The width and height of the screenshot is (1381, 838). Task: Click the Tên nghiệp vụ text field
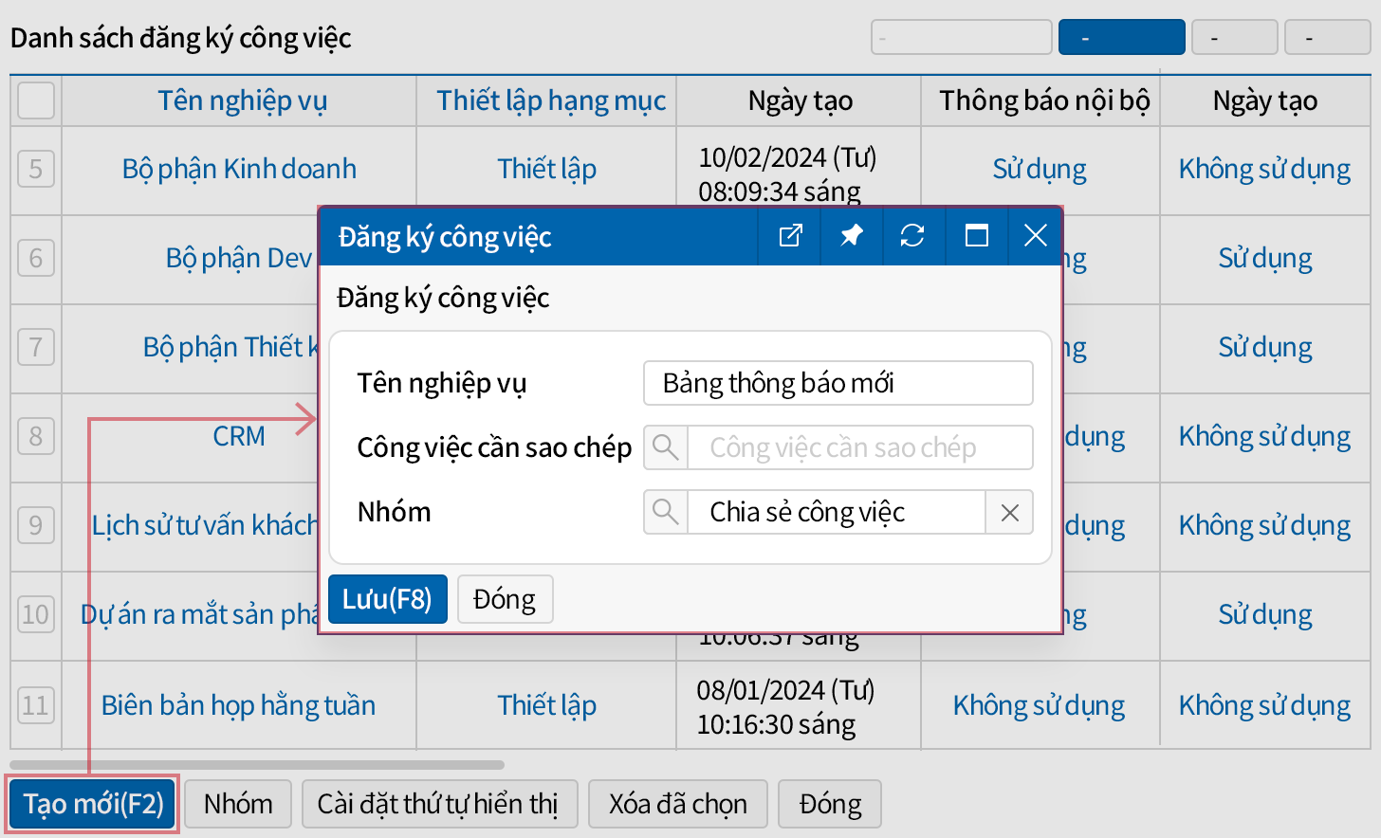point(838,383)
